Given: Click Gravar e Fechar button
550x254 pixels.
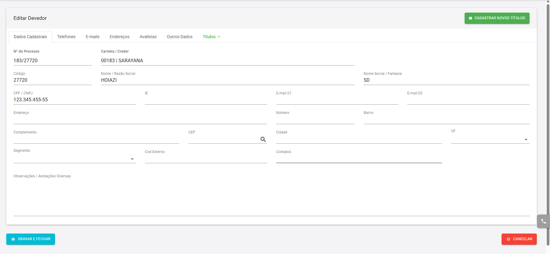Looking at the screenshot, I should tap(31, 239).
